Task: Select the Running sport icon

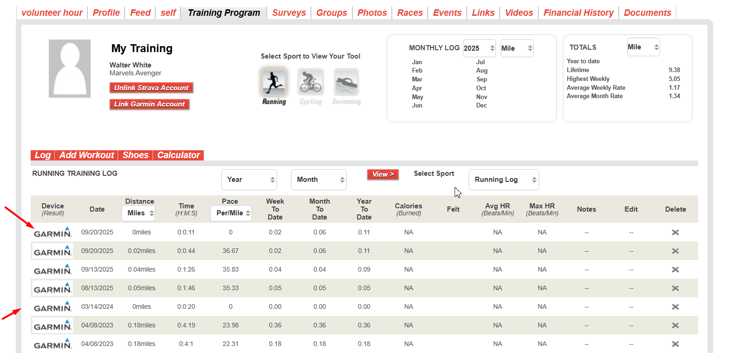Action: pos(274,82)
